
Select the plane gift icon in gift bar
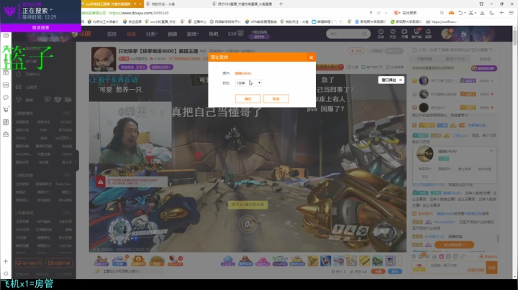coord(338,261)
